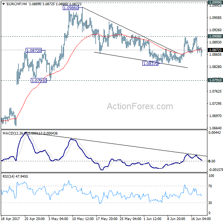Screen dimensions: 223x223
Task: Select the 1.08370 price label
Action: coord(150,64)
